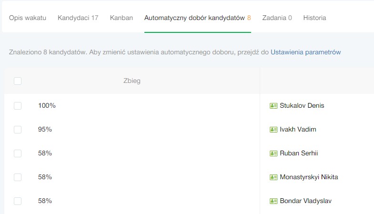Open the Kandydaci 17 tab
Viewport: 374px width, 214px height.
tap(78, 18)
